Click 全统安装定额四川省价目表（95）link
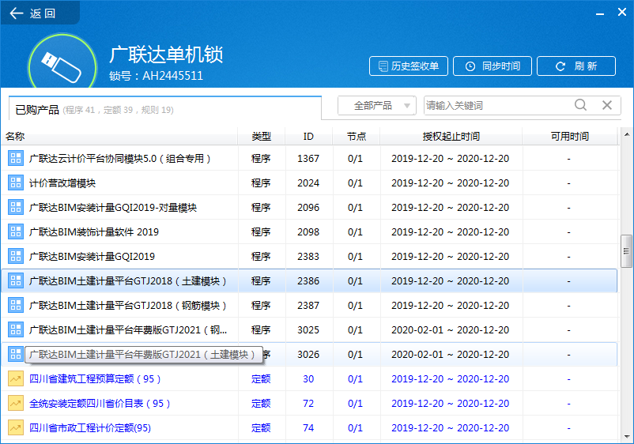This screenshot has width=634, height=444. (100, 403)
